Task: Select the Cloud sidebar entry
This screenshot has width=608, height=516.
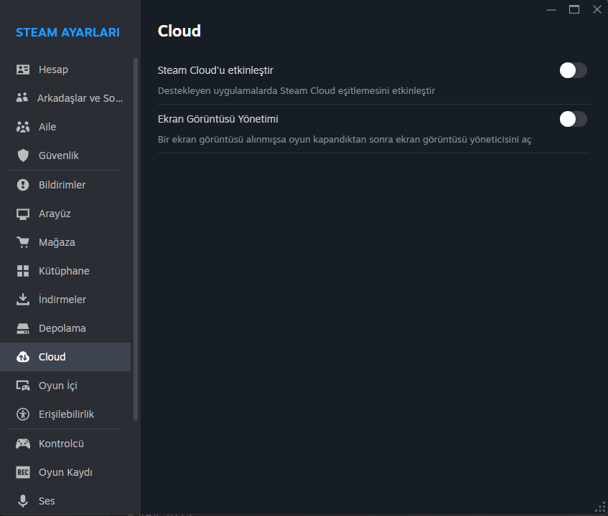Action: pyautogui.click(x=65, y=357)
